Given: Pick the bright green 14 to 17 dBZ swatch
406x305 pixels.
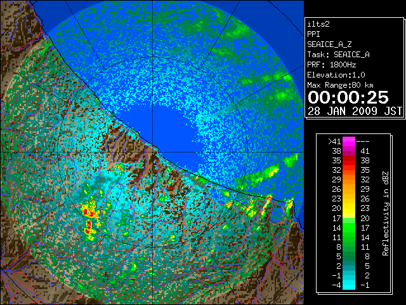Looking at the screenshot, I should point(349,227).
